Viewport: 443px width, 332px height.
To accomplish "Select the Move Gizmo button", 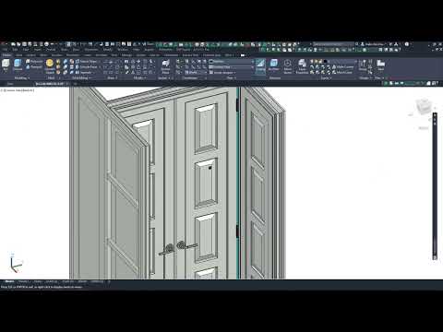I will [x=288, y=66].
